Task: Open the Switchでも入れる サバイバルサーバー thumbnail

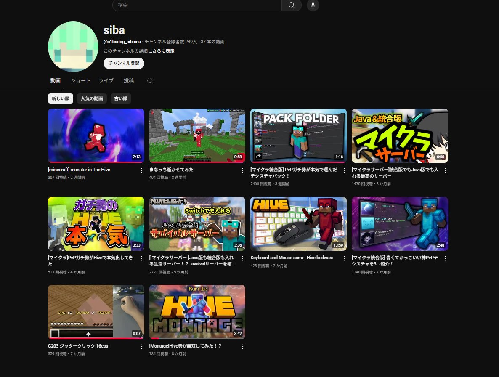Action: [x=197, y=224]
